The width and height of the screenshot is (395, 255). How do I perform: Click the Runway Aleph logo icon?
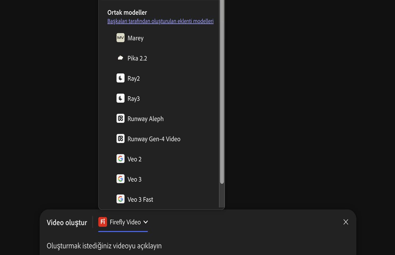tap(120, 118)
